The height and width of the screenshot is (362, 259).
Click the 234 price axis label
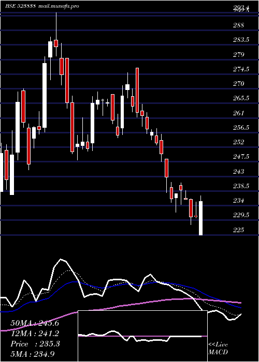[x=239, y=201]
